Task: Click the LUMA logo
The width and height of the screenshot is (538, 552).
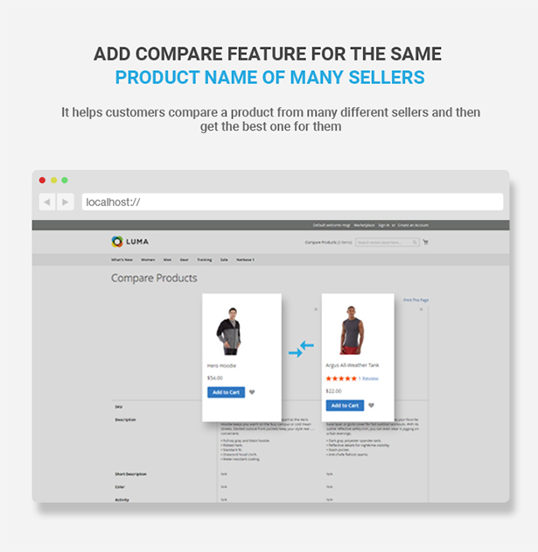Action: (x=130, y=242)
